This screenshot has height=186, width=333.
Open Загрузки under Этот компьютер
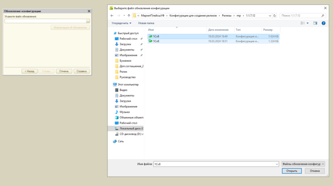(x=125, y=101)
